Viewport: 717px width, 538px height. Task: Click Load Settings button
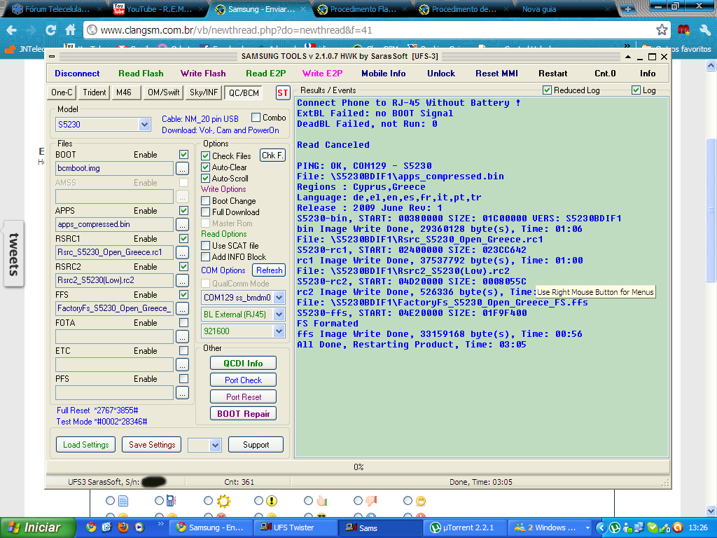[x=86, y=445]
